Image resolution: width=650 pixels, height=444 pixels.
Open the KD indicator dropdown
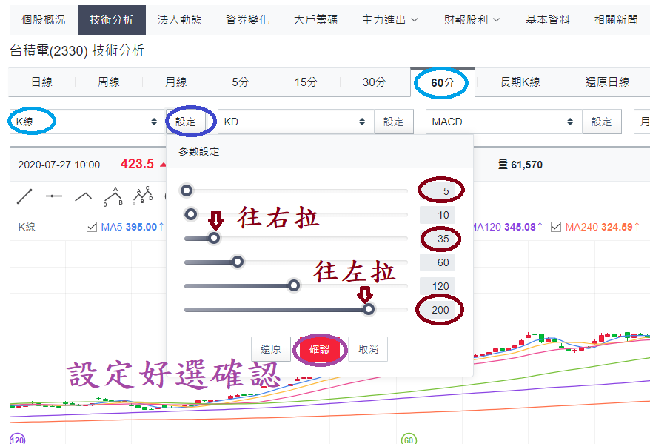(x=295, y=122)
